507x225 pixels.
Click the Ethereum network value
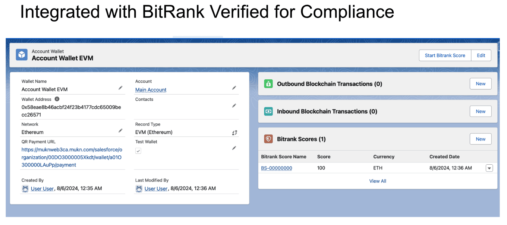(32, 132)
